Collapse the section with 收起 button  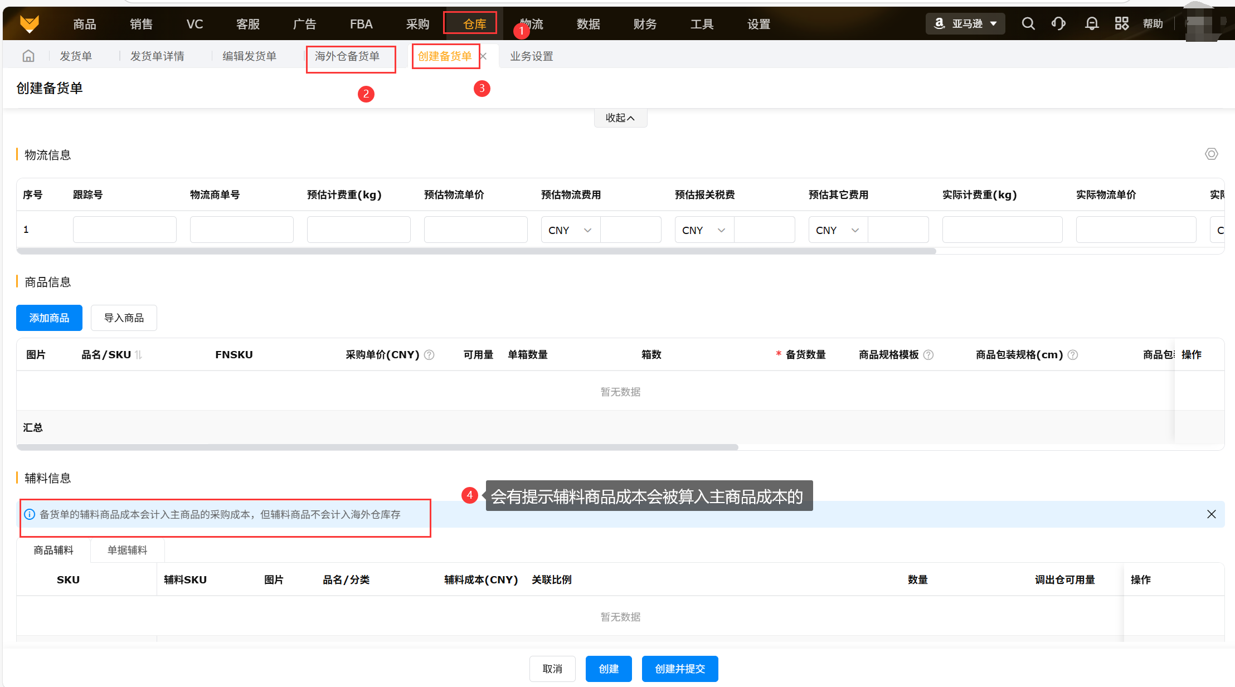tap(620, 118)
